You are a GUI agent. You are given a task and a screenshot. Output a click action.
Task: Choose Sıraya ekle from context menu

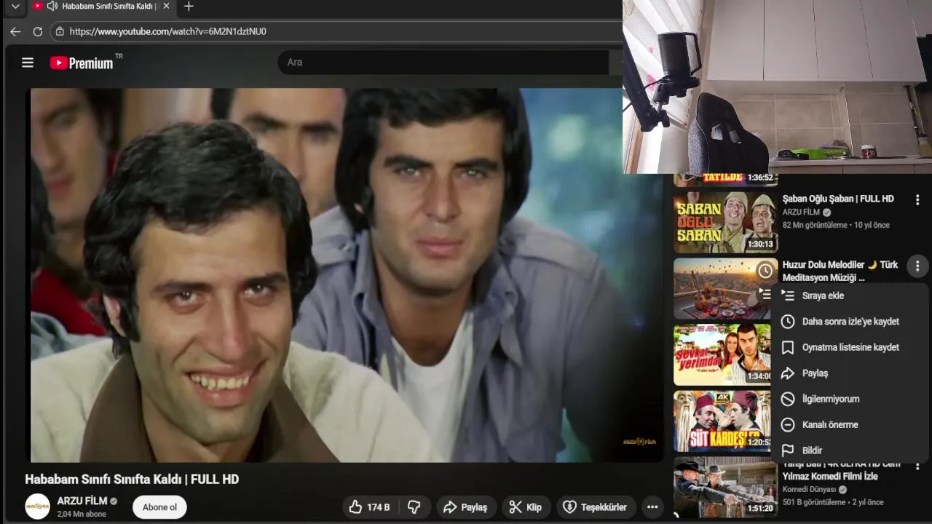click(849, 296)
